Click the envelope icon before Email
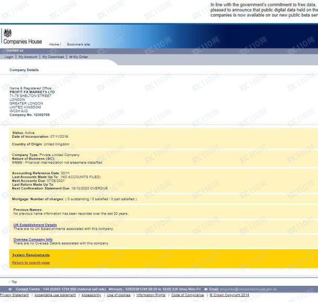Screen dimensions: 318x302 click(205, 289)
